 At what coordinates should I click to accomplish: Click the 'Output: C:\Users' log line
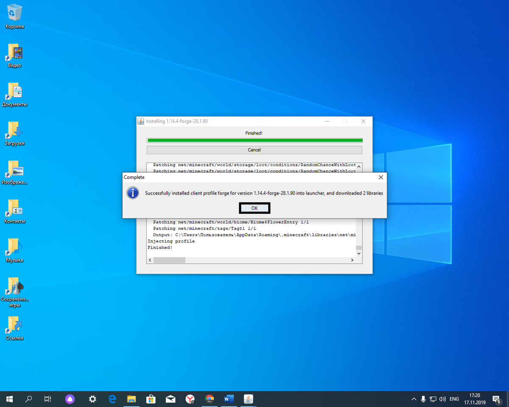(254, 235)
